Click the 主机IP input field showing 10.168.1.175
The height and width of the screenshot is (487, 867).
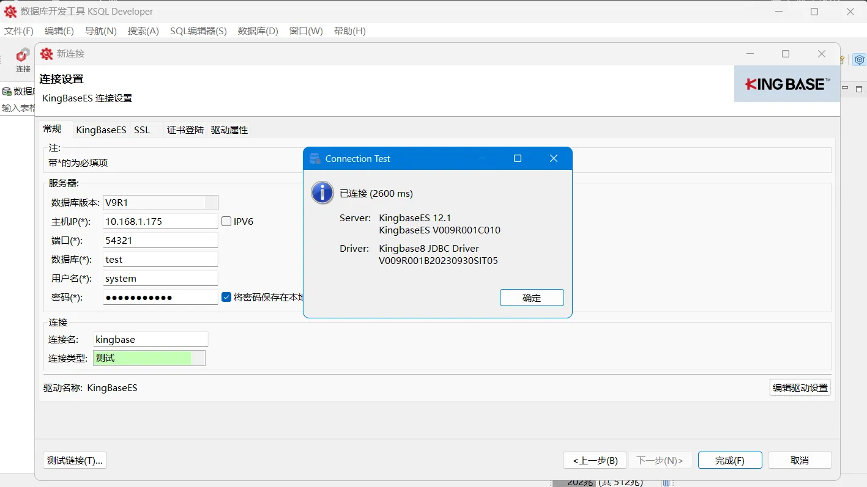pyautogui.click(x=160, y=221)
